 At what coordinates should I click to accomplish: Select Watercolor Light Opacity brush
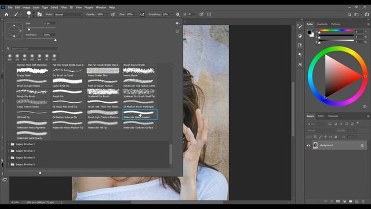pyautogui.click(x=32, y=135)
